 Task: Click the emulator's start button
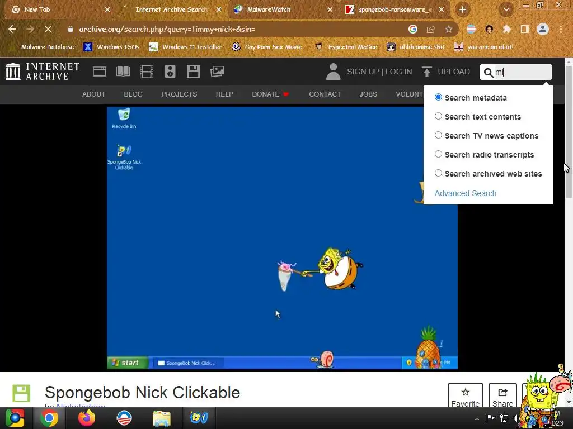click(128, 363)
